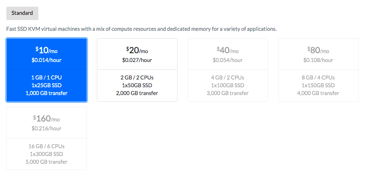365x176 pixels.
Task: Click the $0.216/hour price text
Action: coord(47,128)
